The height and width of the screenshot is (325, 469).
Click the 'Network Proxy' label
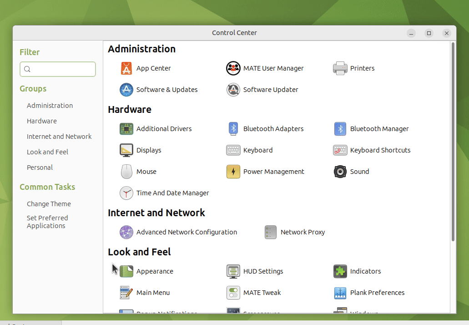(303, 232)
